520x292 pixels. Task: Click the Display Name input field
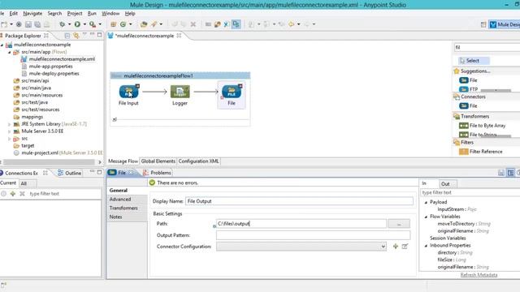[299, 201]
